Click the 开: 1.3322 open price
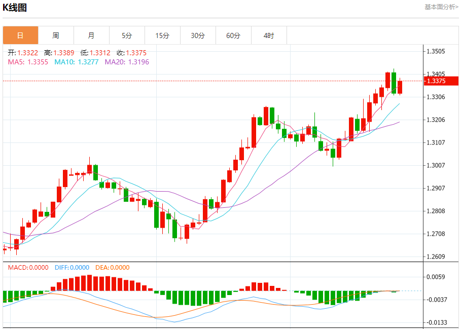This screenshot has width=461, height=329. click(23, 53)
